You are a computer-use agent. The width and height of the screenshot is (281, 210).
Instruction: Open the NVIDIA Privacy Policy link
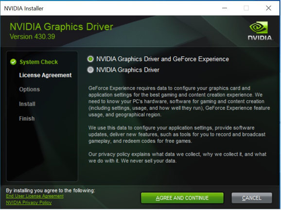click(x=29, y=203)
